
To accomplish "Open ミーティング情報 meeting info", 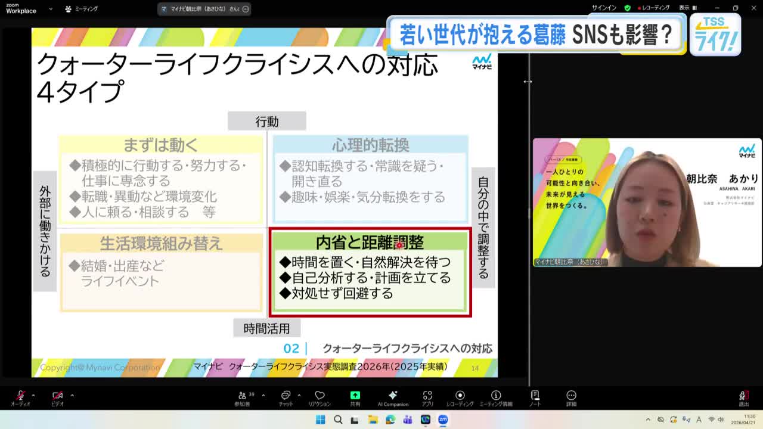I will coord(496,397).
